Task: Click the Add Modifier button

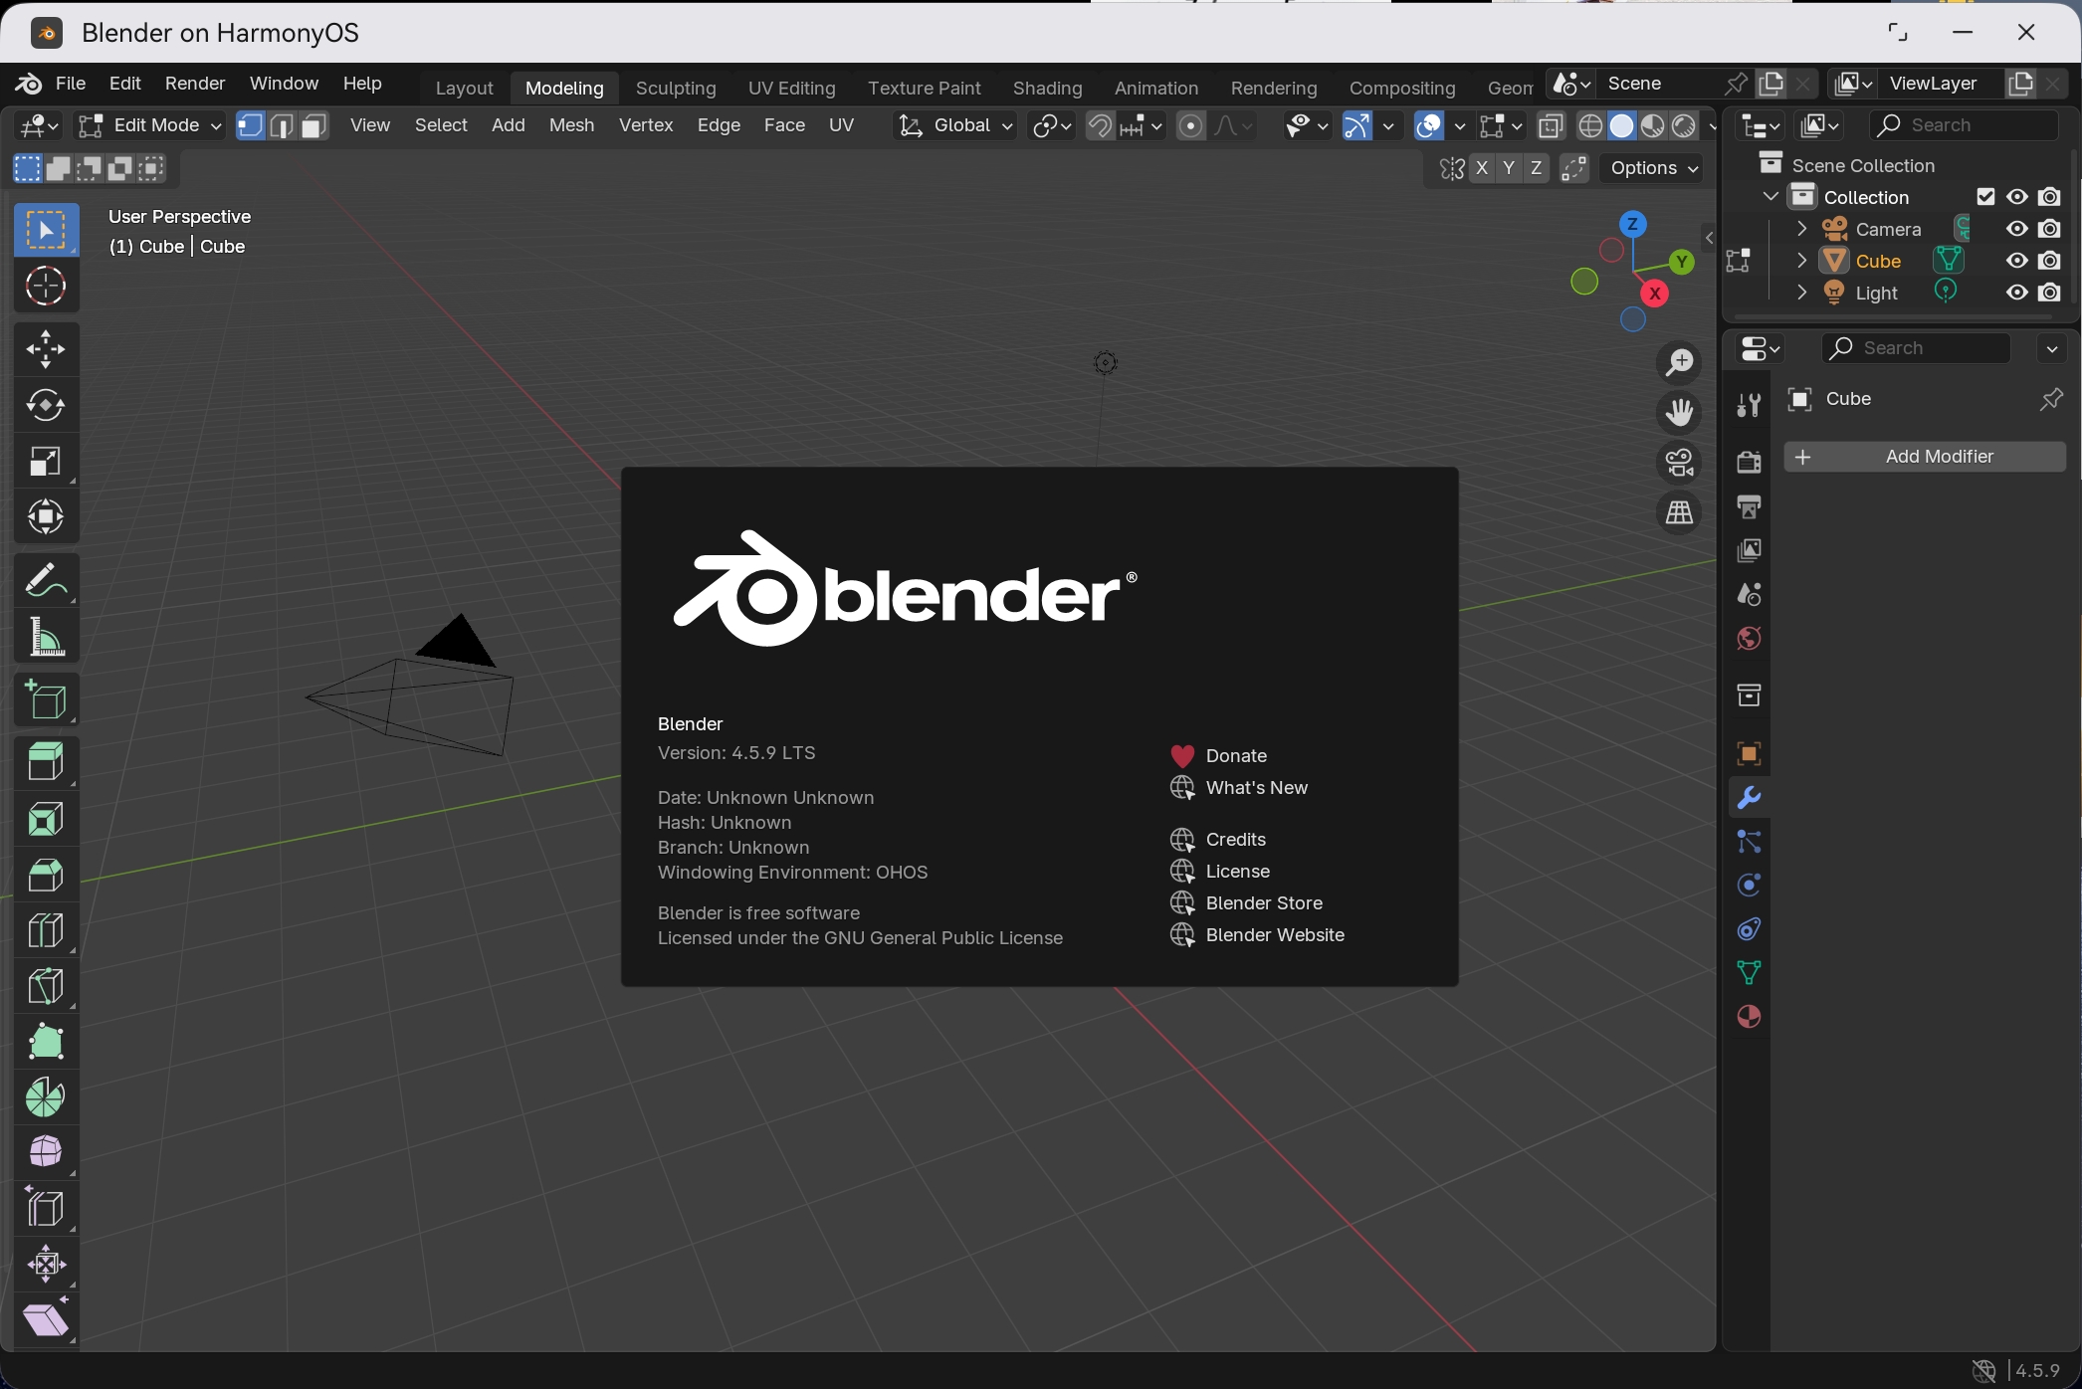Action: point(1925,457)
